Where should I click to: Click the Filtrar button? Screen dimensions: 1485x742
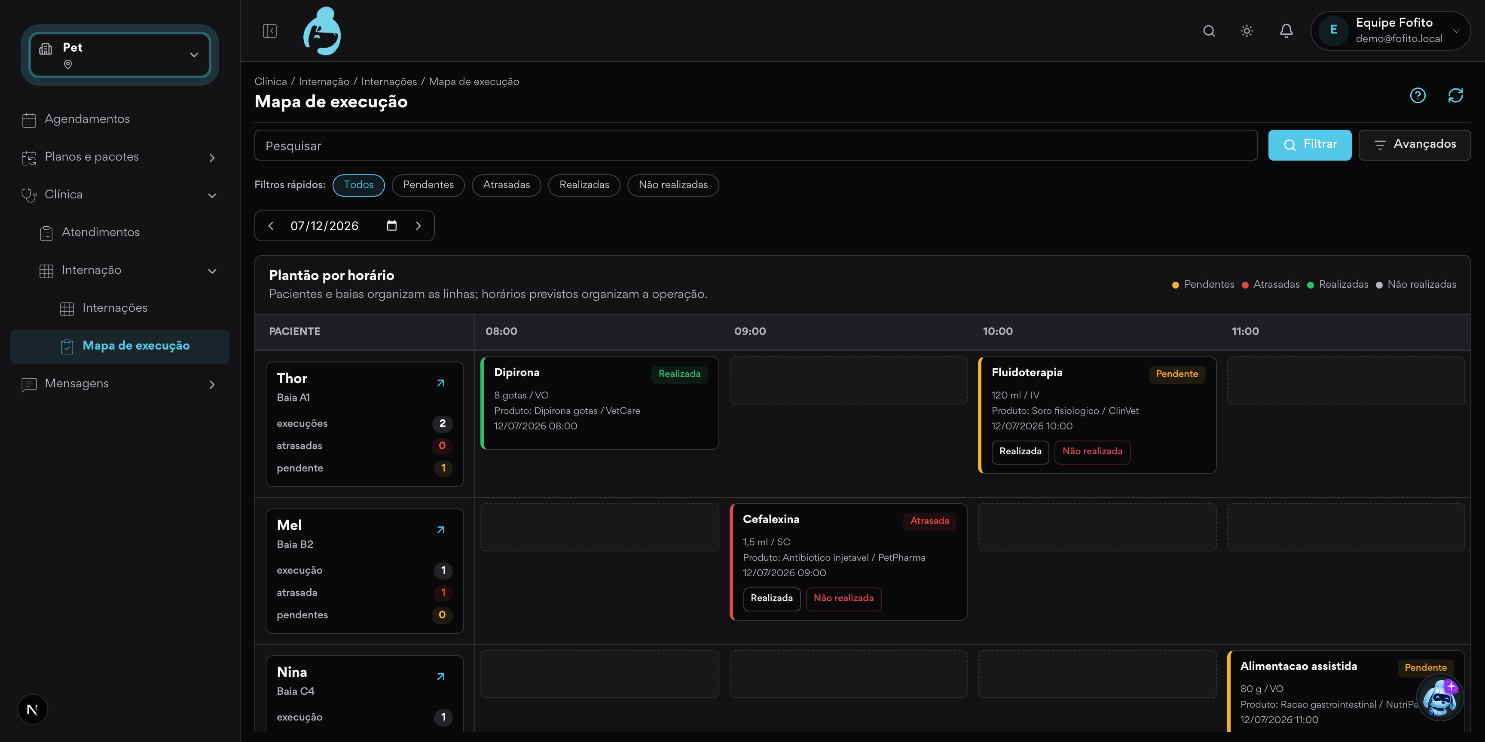click(1309, 145)
